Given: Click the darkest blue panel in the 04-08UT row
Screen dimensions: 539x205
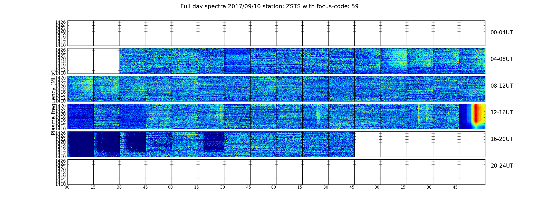Looking at the screenshot, I should pos(237,61).
